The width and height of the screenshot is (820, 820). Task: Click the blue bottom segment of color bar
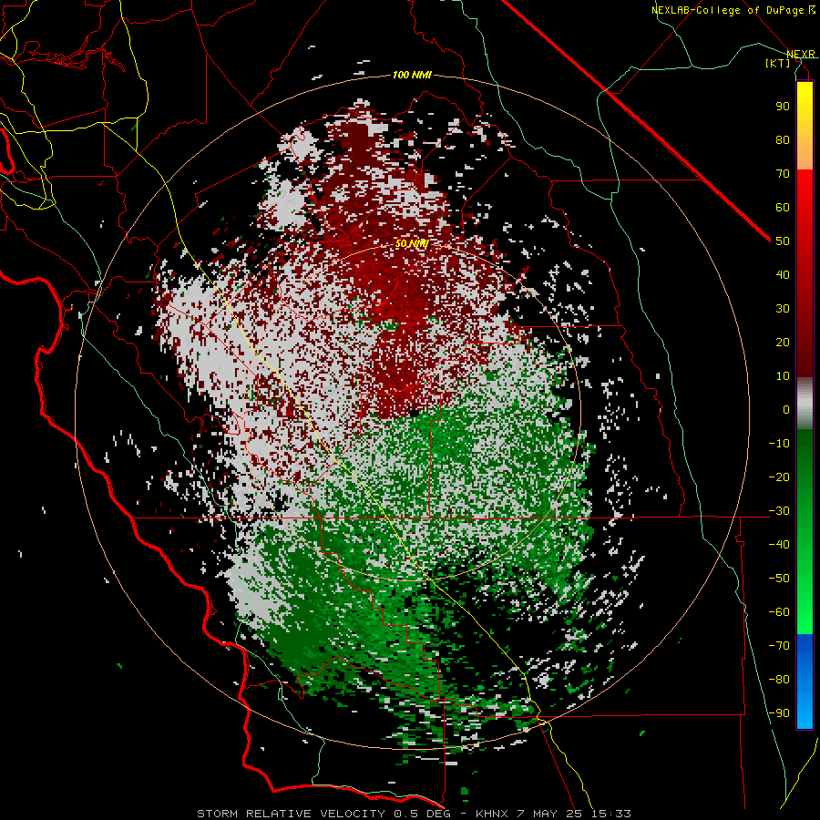tap(805, 681)
